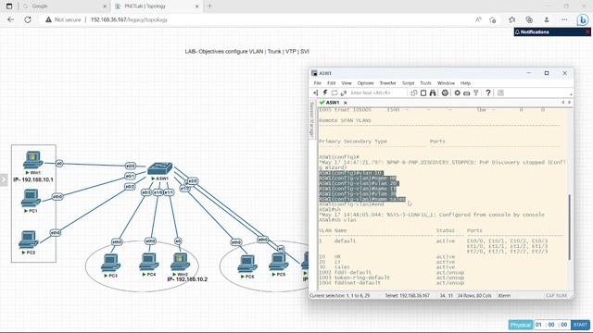The image size is (593, 333).
Task: Go back with browser back arrow
Action: point(10,19)
